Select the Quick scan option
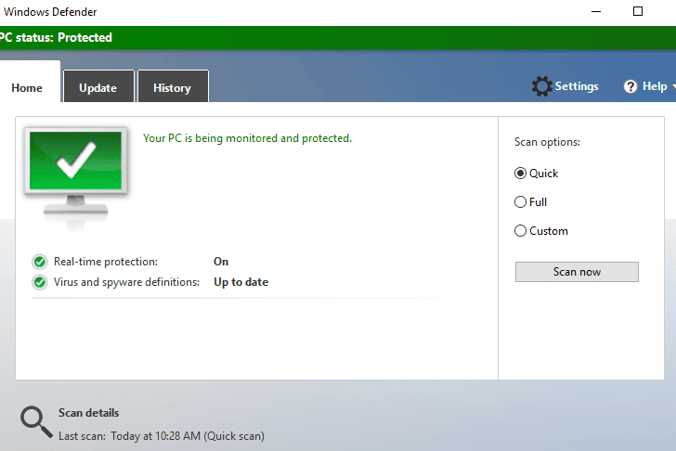676x451 pixels. coord(537,174)
